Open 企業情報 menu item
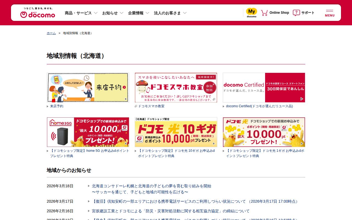This screenshot has height=220, width=352. [136, 13]
